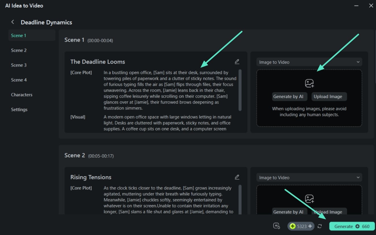Start video generation with the Generate button

pyautogui.click(x=352, y=226)
